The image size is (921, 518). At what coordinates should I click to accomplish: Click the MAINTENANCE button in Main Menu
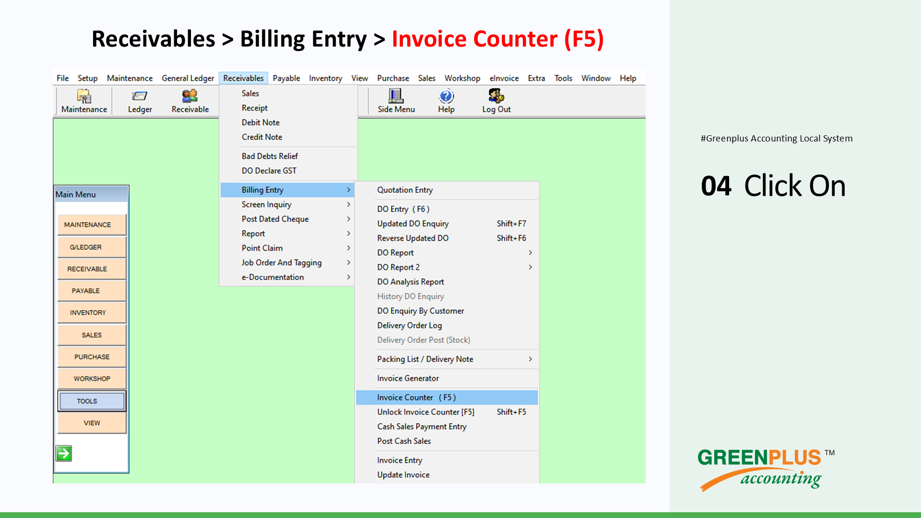click(92, 224)
